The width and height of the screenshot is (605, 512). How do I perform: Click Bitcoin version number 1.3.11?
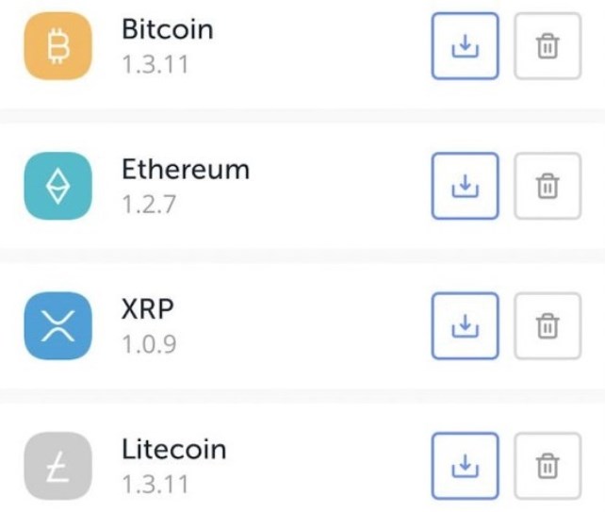click(x=155, y=64)
